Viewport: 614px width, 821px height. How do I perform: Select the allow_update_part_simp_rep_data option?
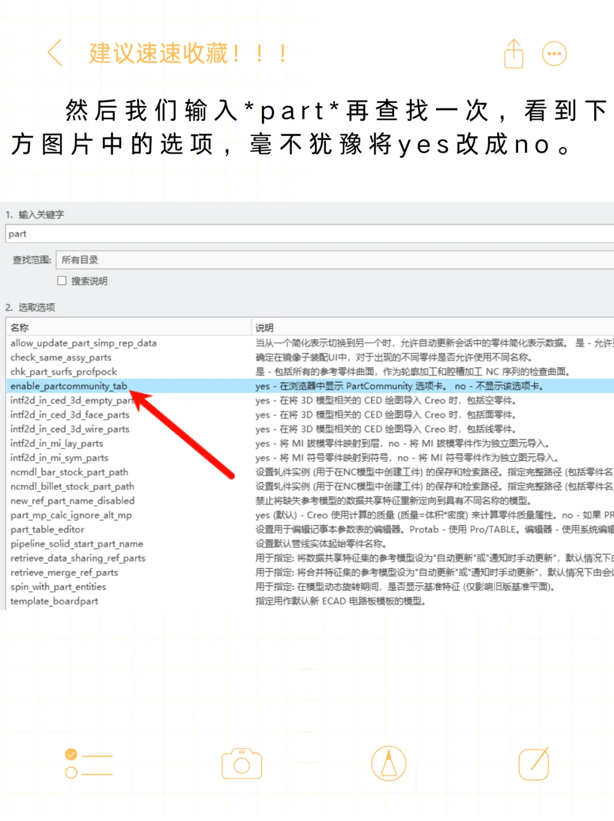click(x=84, y=343)
